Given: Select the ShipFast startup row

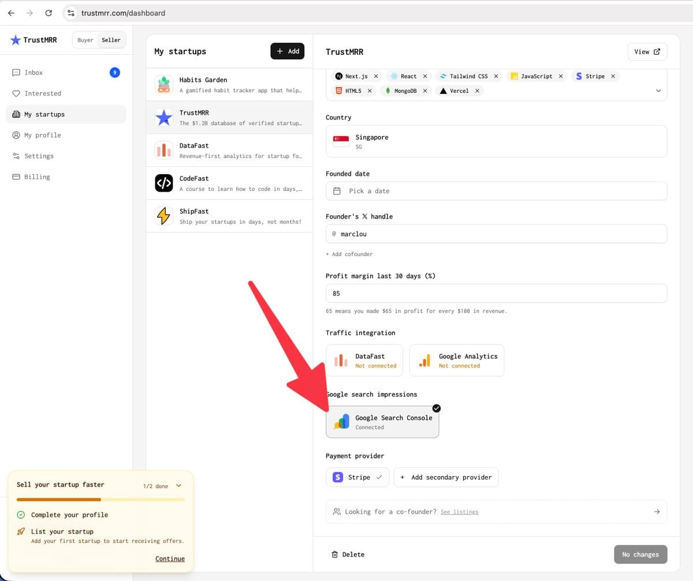Looking at the screenshot, I should point(229,216).
